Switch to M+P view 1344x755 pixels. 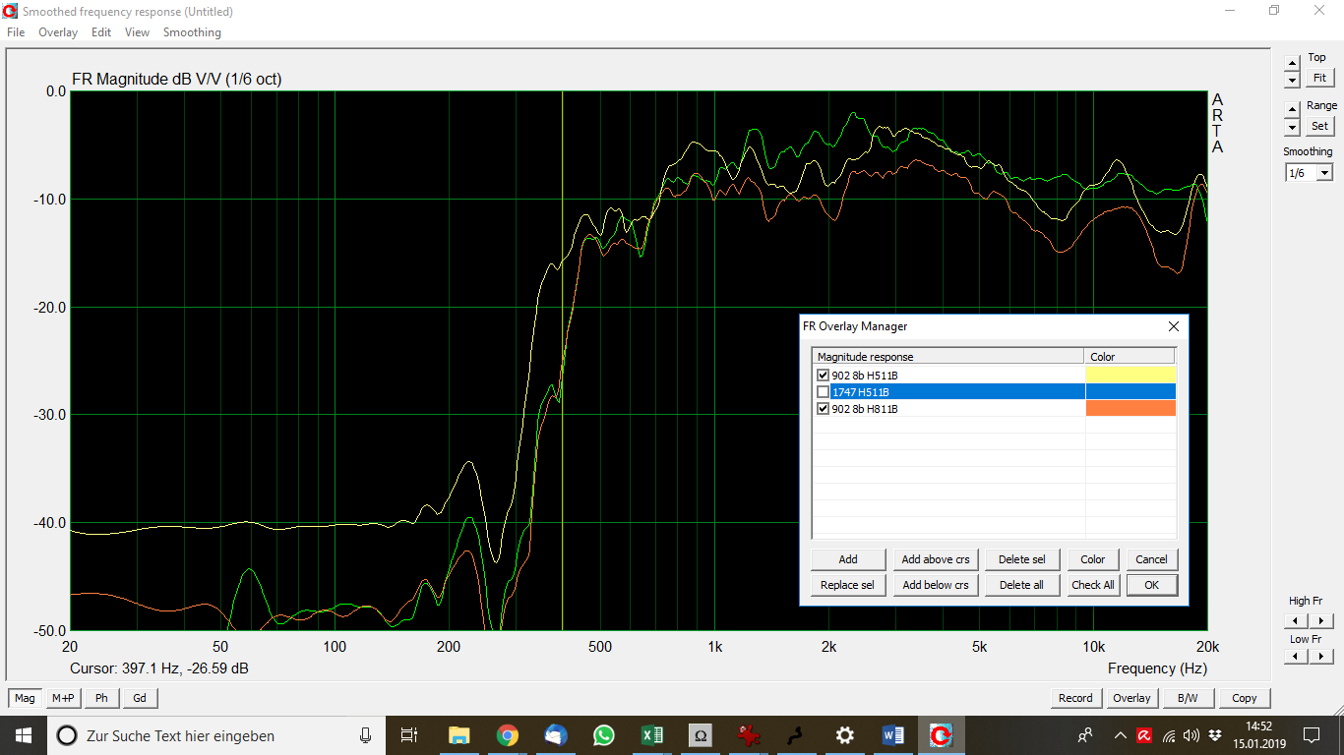click(63, 698)
